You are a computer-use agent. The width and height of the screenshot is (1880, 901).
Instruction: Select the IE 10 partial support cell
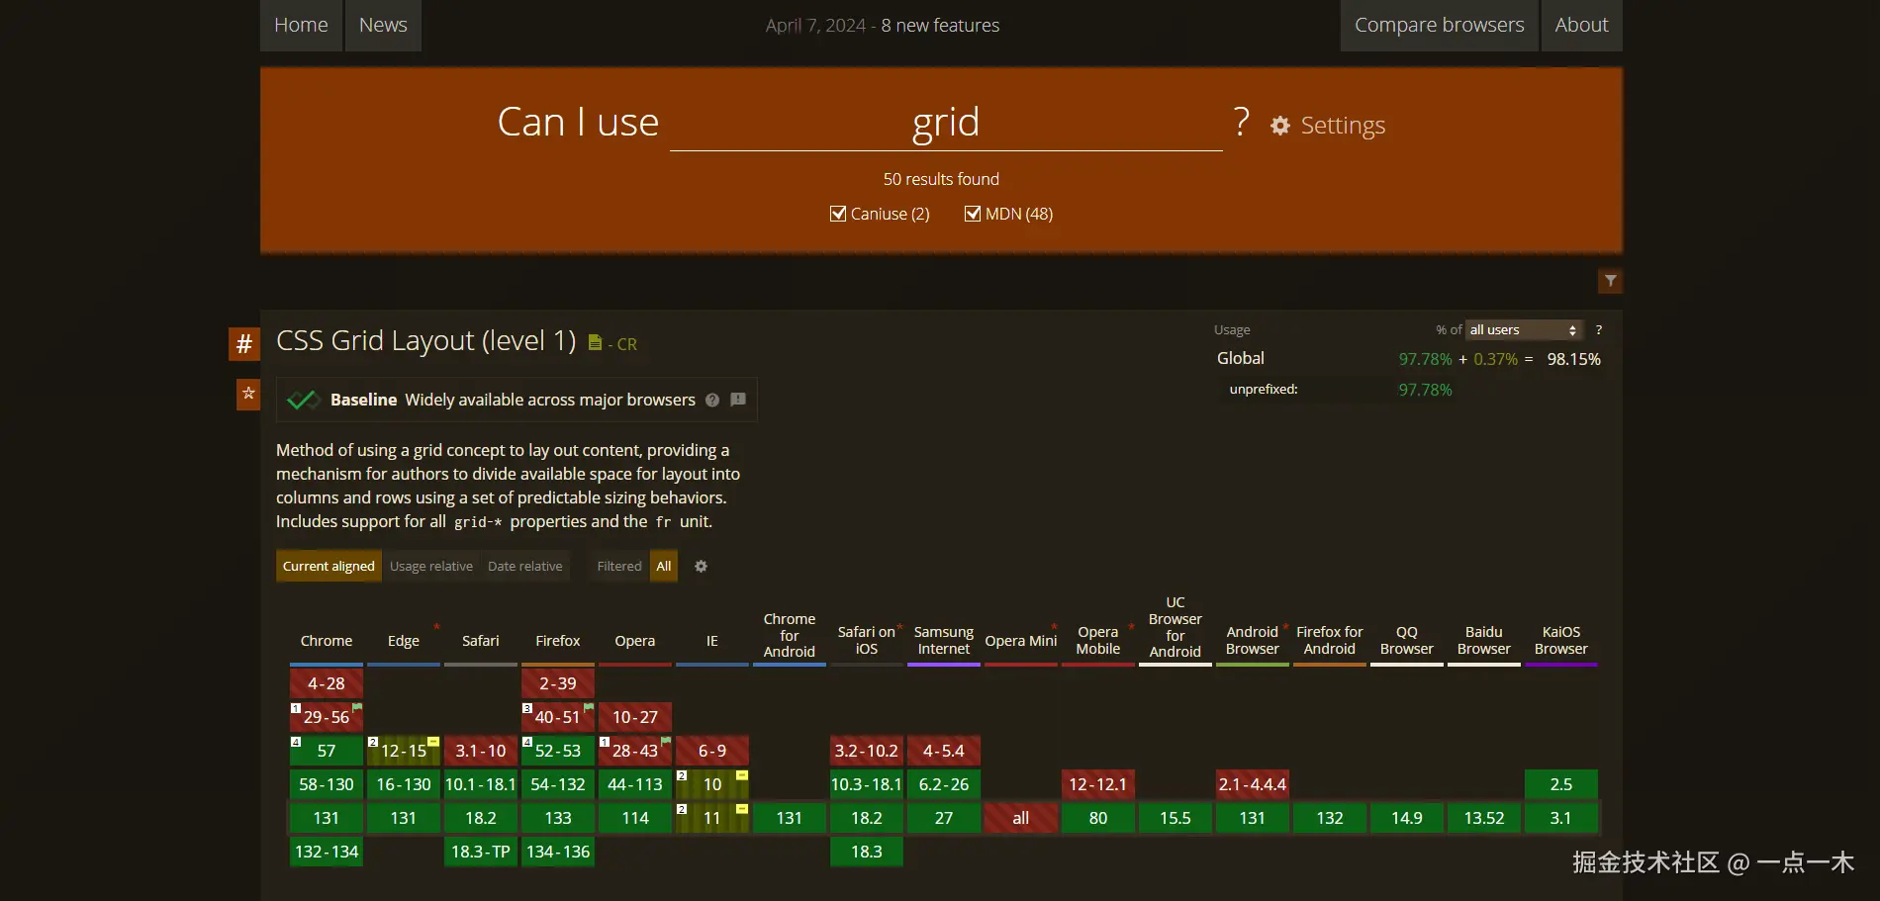(712, 784)
